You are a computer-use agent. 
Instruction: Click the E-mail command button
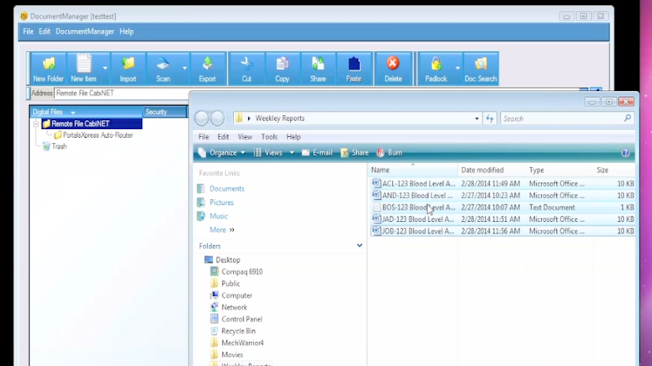point(317,153)
